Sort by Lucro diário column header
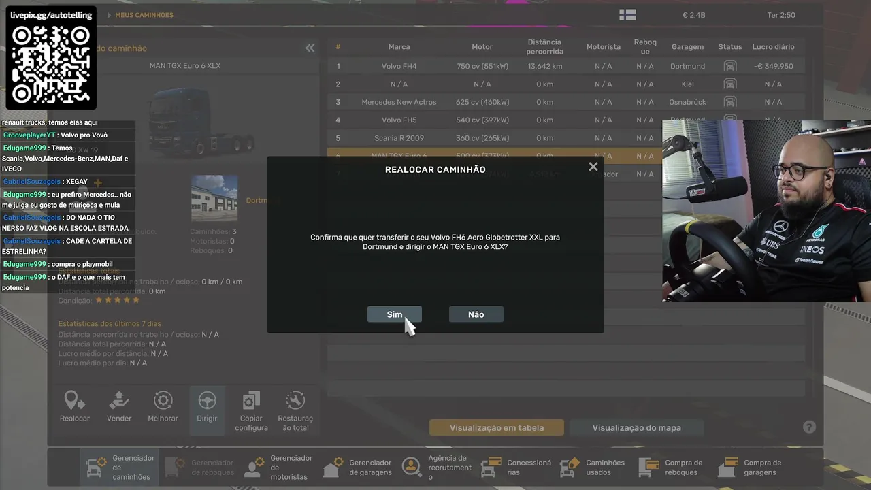Image resolution: width=871 pixels, height=490 pixels. pos(773,47)
